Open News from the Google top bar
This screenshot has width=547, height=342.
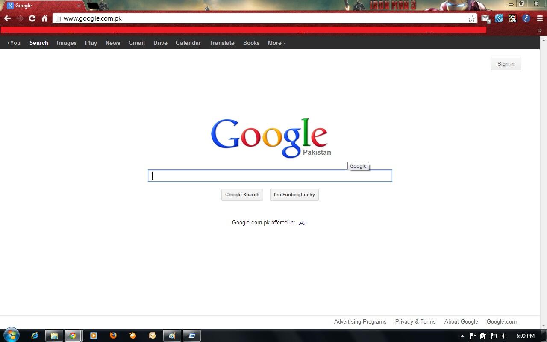click(113, 43)
